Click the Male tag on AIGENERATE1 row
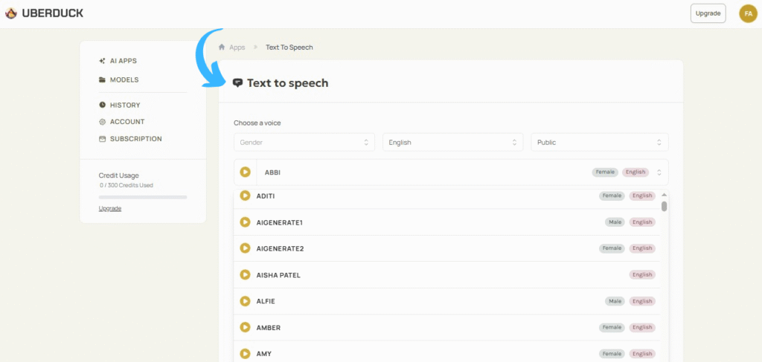The width and height of the screenshot is (762, 362). [615, 222]
